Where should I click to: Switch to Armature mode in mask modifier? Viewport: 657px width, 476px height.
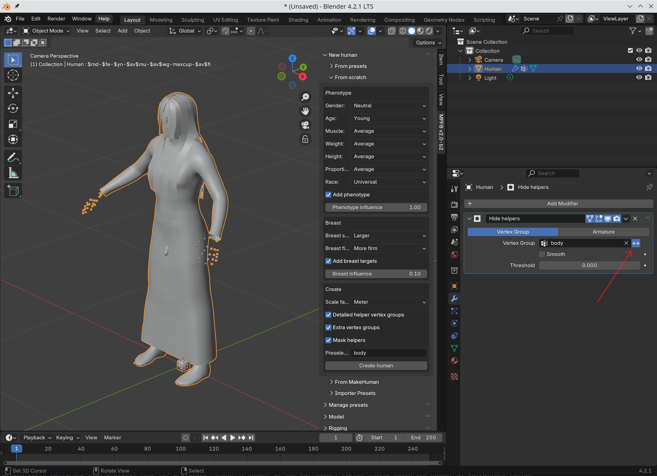603,232
